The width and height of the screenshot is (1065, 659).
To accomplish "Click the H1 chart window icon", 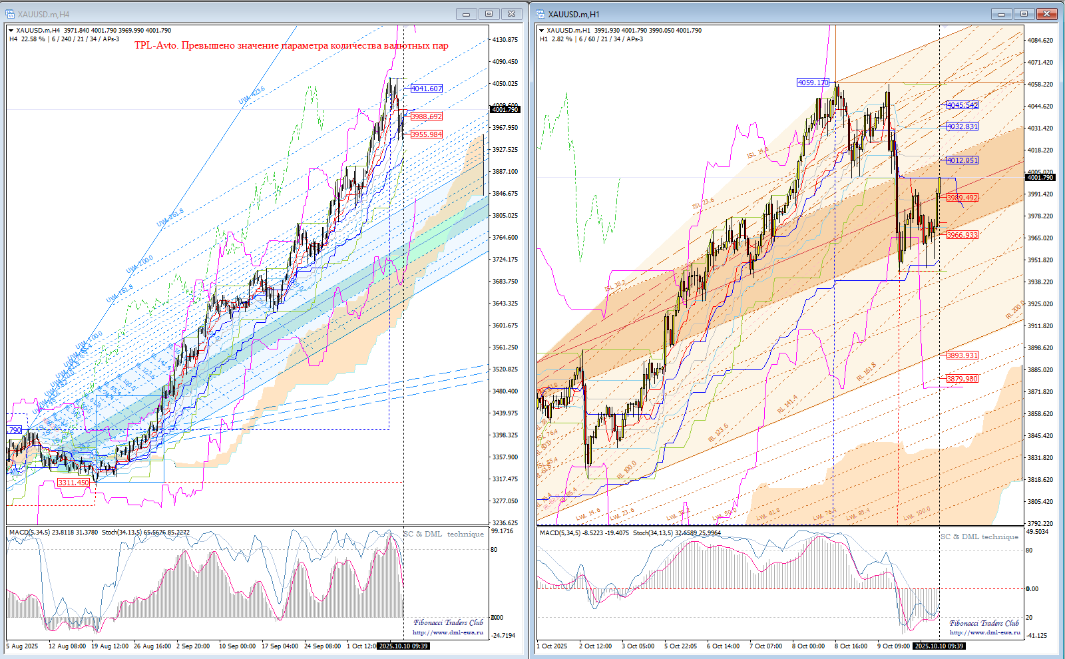I will pos(540,14).
